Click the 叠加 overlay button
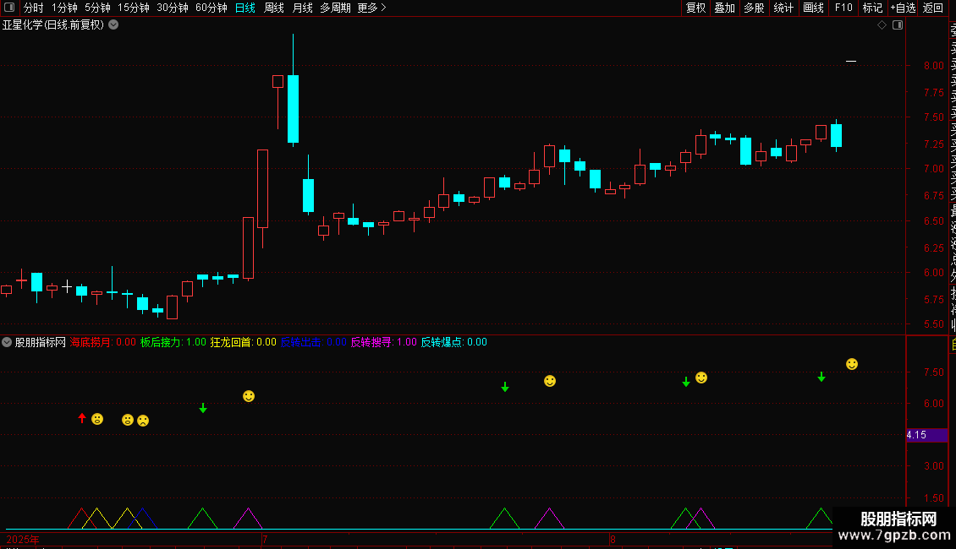The image size is (956, 549). (725, 8)
